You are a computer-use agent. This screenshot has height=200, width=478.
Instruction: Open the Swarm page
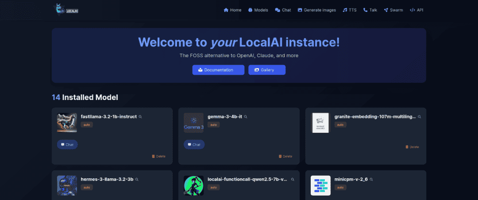click(x=393, y=10)
